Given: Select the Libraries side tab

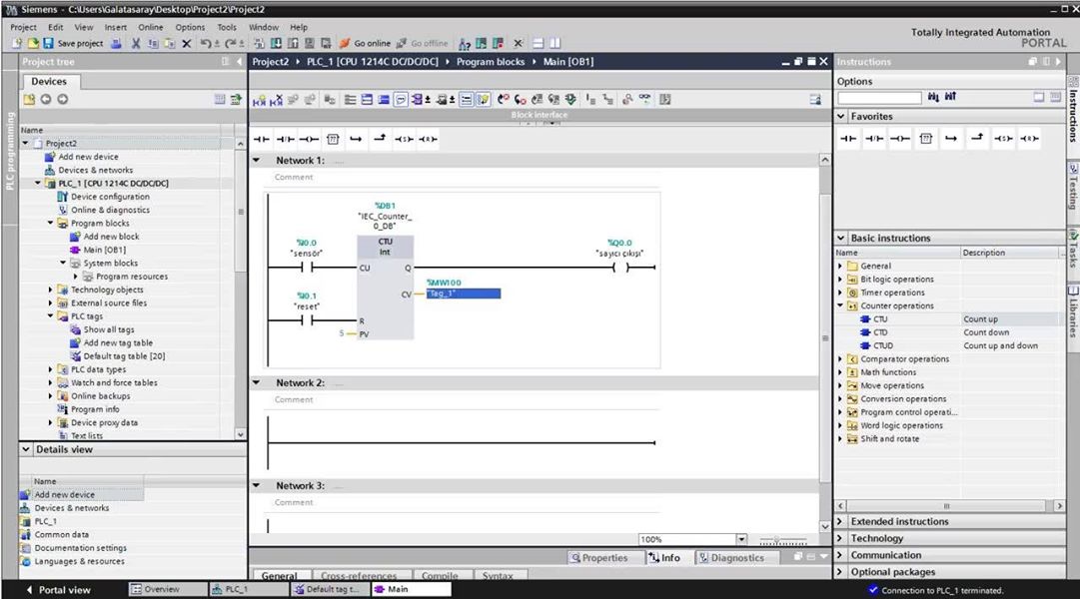Looking at the screenshot, I should (1073, 310).
